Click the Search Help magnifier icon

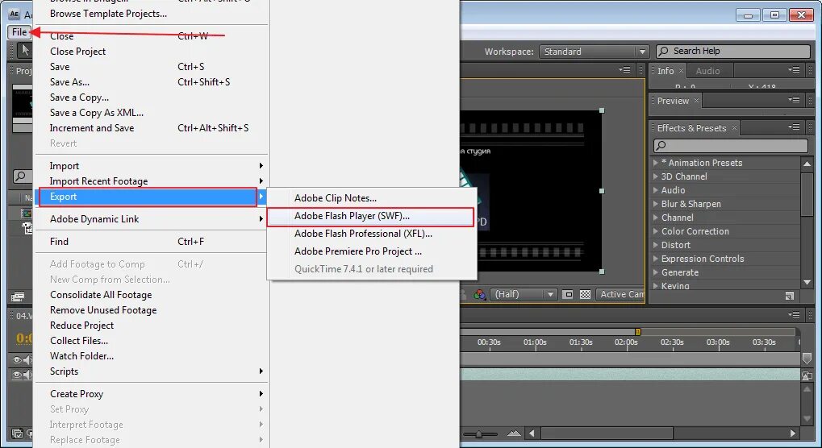click(663, 52)
